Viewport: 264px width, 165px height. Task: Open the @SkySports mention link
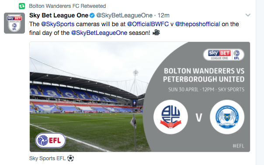[x=58, y=24]
